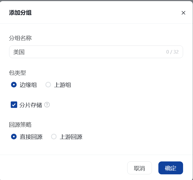This screenshot has height=180, width=193.
Task: Click the help icon beside 分片存储
Action: pyautogui.click(x=47, y=105)
